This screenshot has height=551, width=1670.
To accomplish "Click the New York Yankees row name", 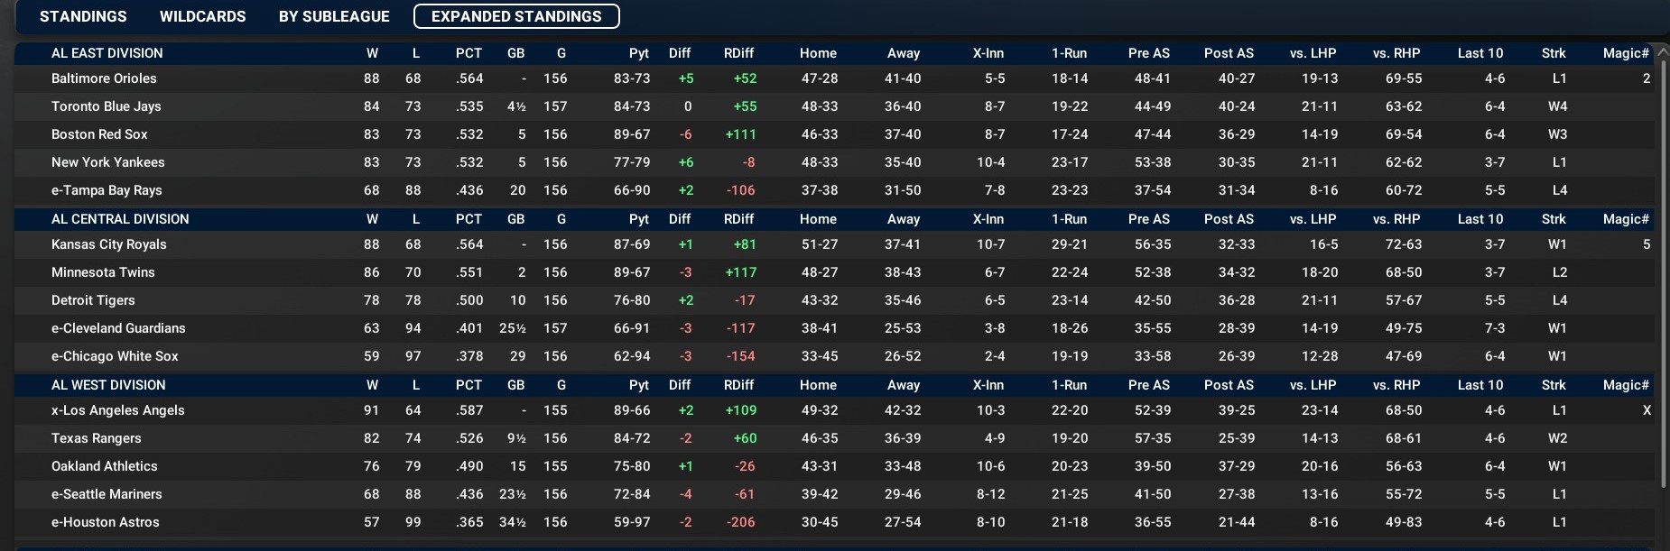I will (107, 162).
